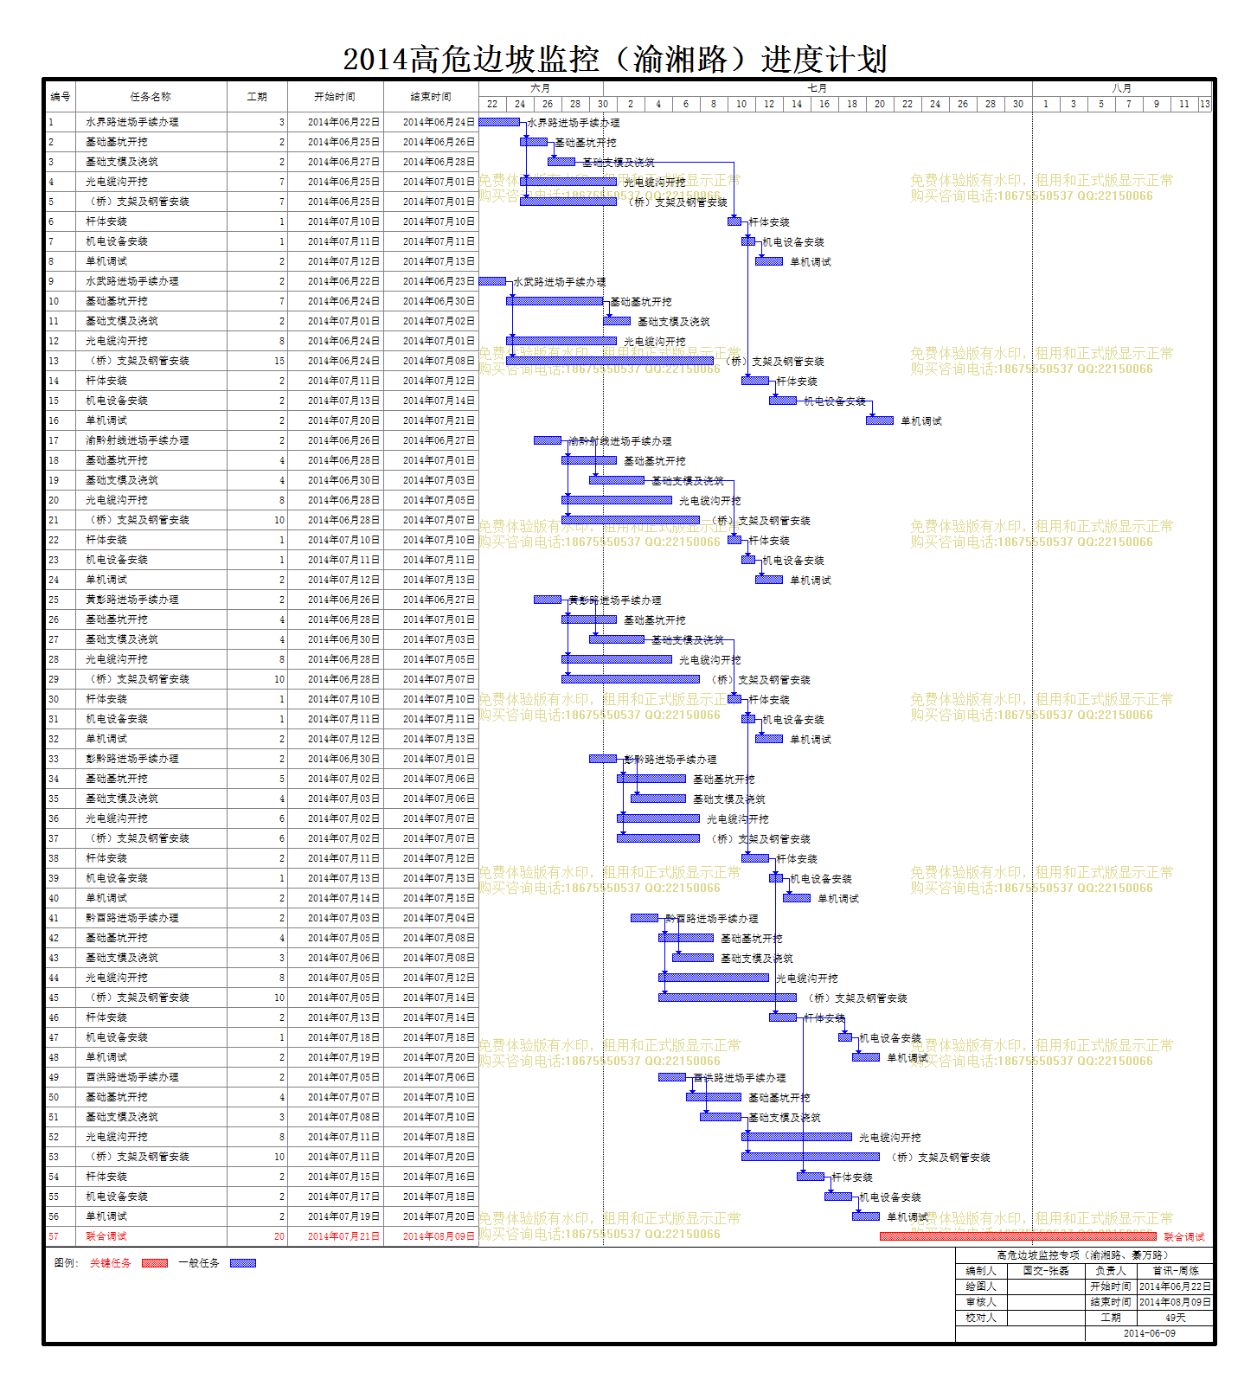The height and width of the screenshot is (1386, 1257).
Task: Click the 编制人 label in the info block
Action: coord(981,1271)
